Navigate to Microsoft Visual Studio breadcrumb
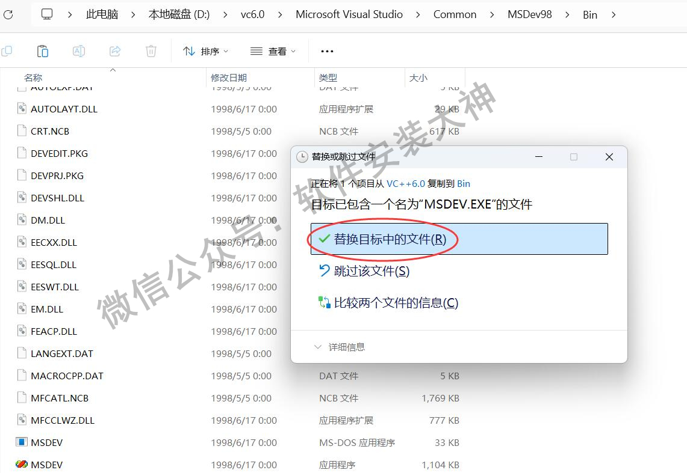687x473 pixels. (x=349, y=14)
